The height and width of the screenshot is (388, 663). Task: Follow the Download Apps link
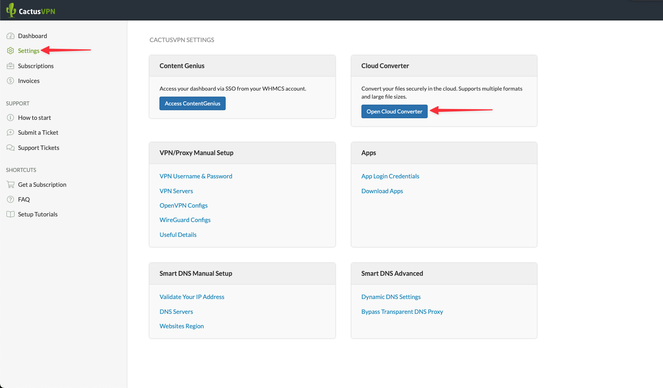[x=382, y=191]
